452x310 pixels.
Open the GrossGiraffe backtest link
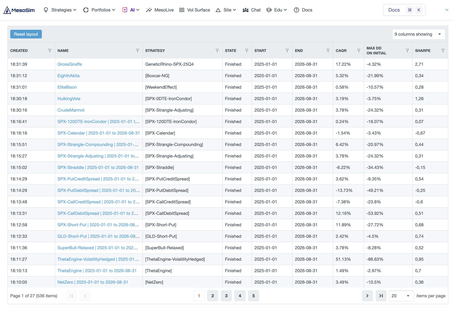point(70,64)
